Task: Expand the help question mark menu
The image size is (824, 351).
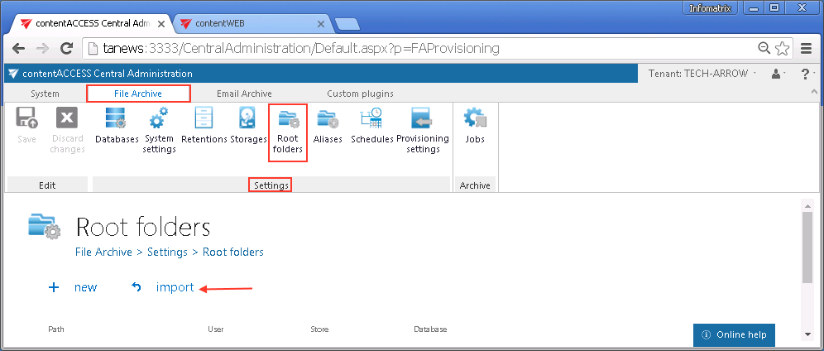Action: click(806, 74)
